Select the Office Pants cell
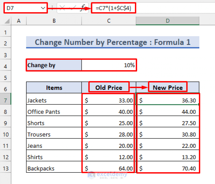 pos(54,110)
